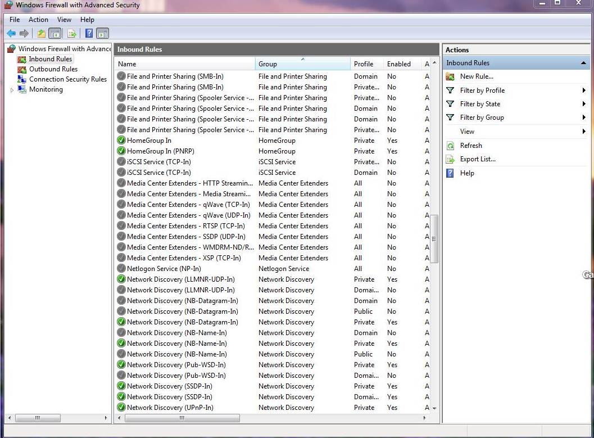Click the Monitoring tree icon
This screenshot has width=594, height=438.
pos(22,89)
